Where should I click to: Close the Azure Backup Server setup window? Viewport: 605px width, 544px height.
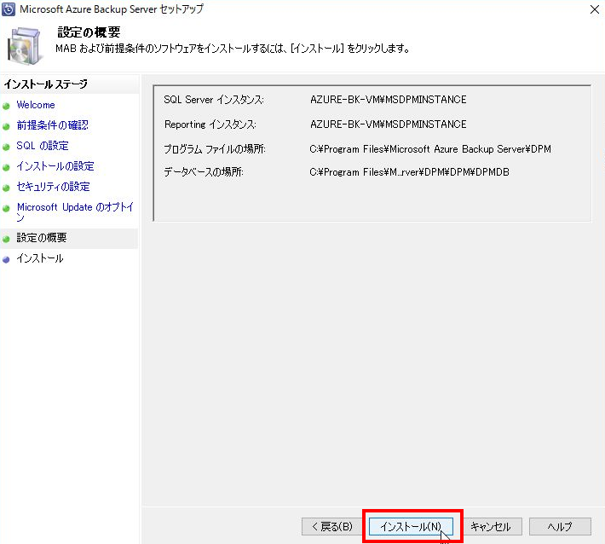[595, 9]
